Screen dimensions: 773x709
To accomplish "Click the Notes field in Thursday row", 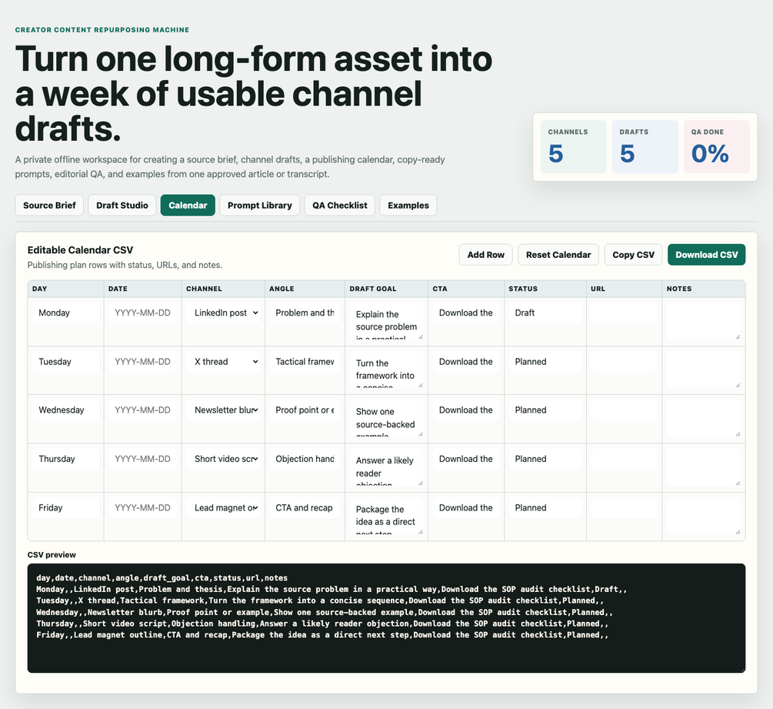I will (x=704, y=467).
